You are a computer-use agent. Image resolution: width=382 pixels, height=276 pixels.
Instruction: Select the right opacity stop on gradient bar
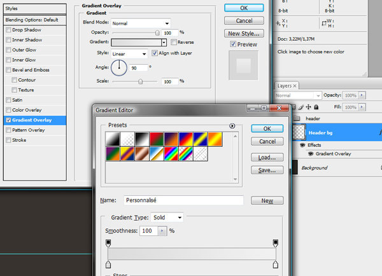[275, 243]
